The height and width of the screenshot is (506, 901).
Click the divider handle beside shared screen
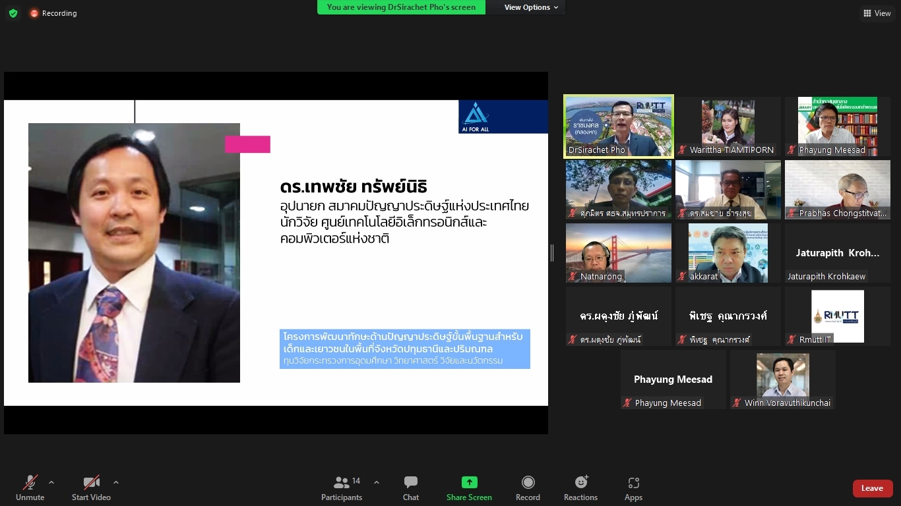click(552, 252)
